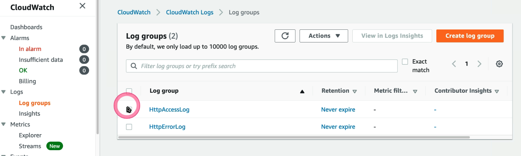
Task: Click the Log groups (2) heading
Action: click(x=152, y=36)
